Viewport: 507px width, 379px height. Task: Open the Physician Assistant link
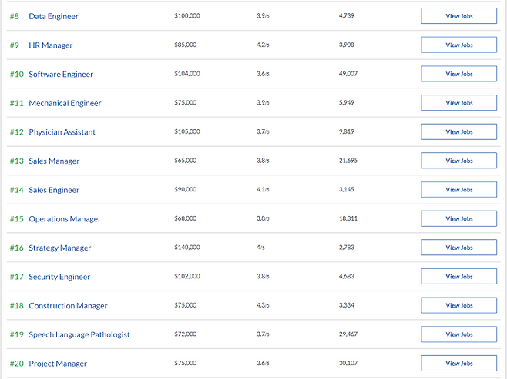coord(62,132)
